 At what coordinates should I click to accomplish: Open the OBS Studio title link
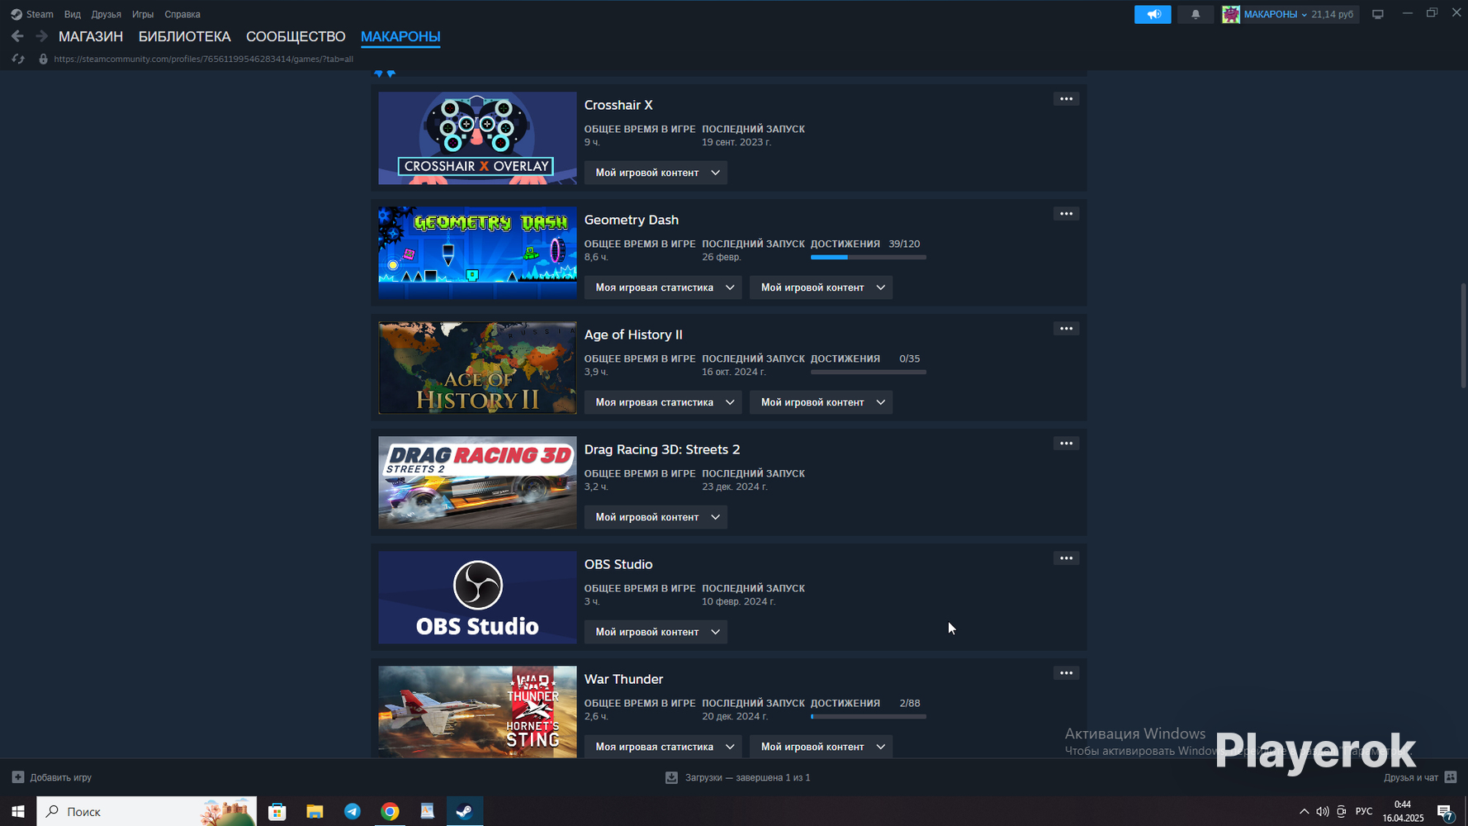(618, 564)
